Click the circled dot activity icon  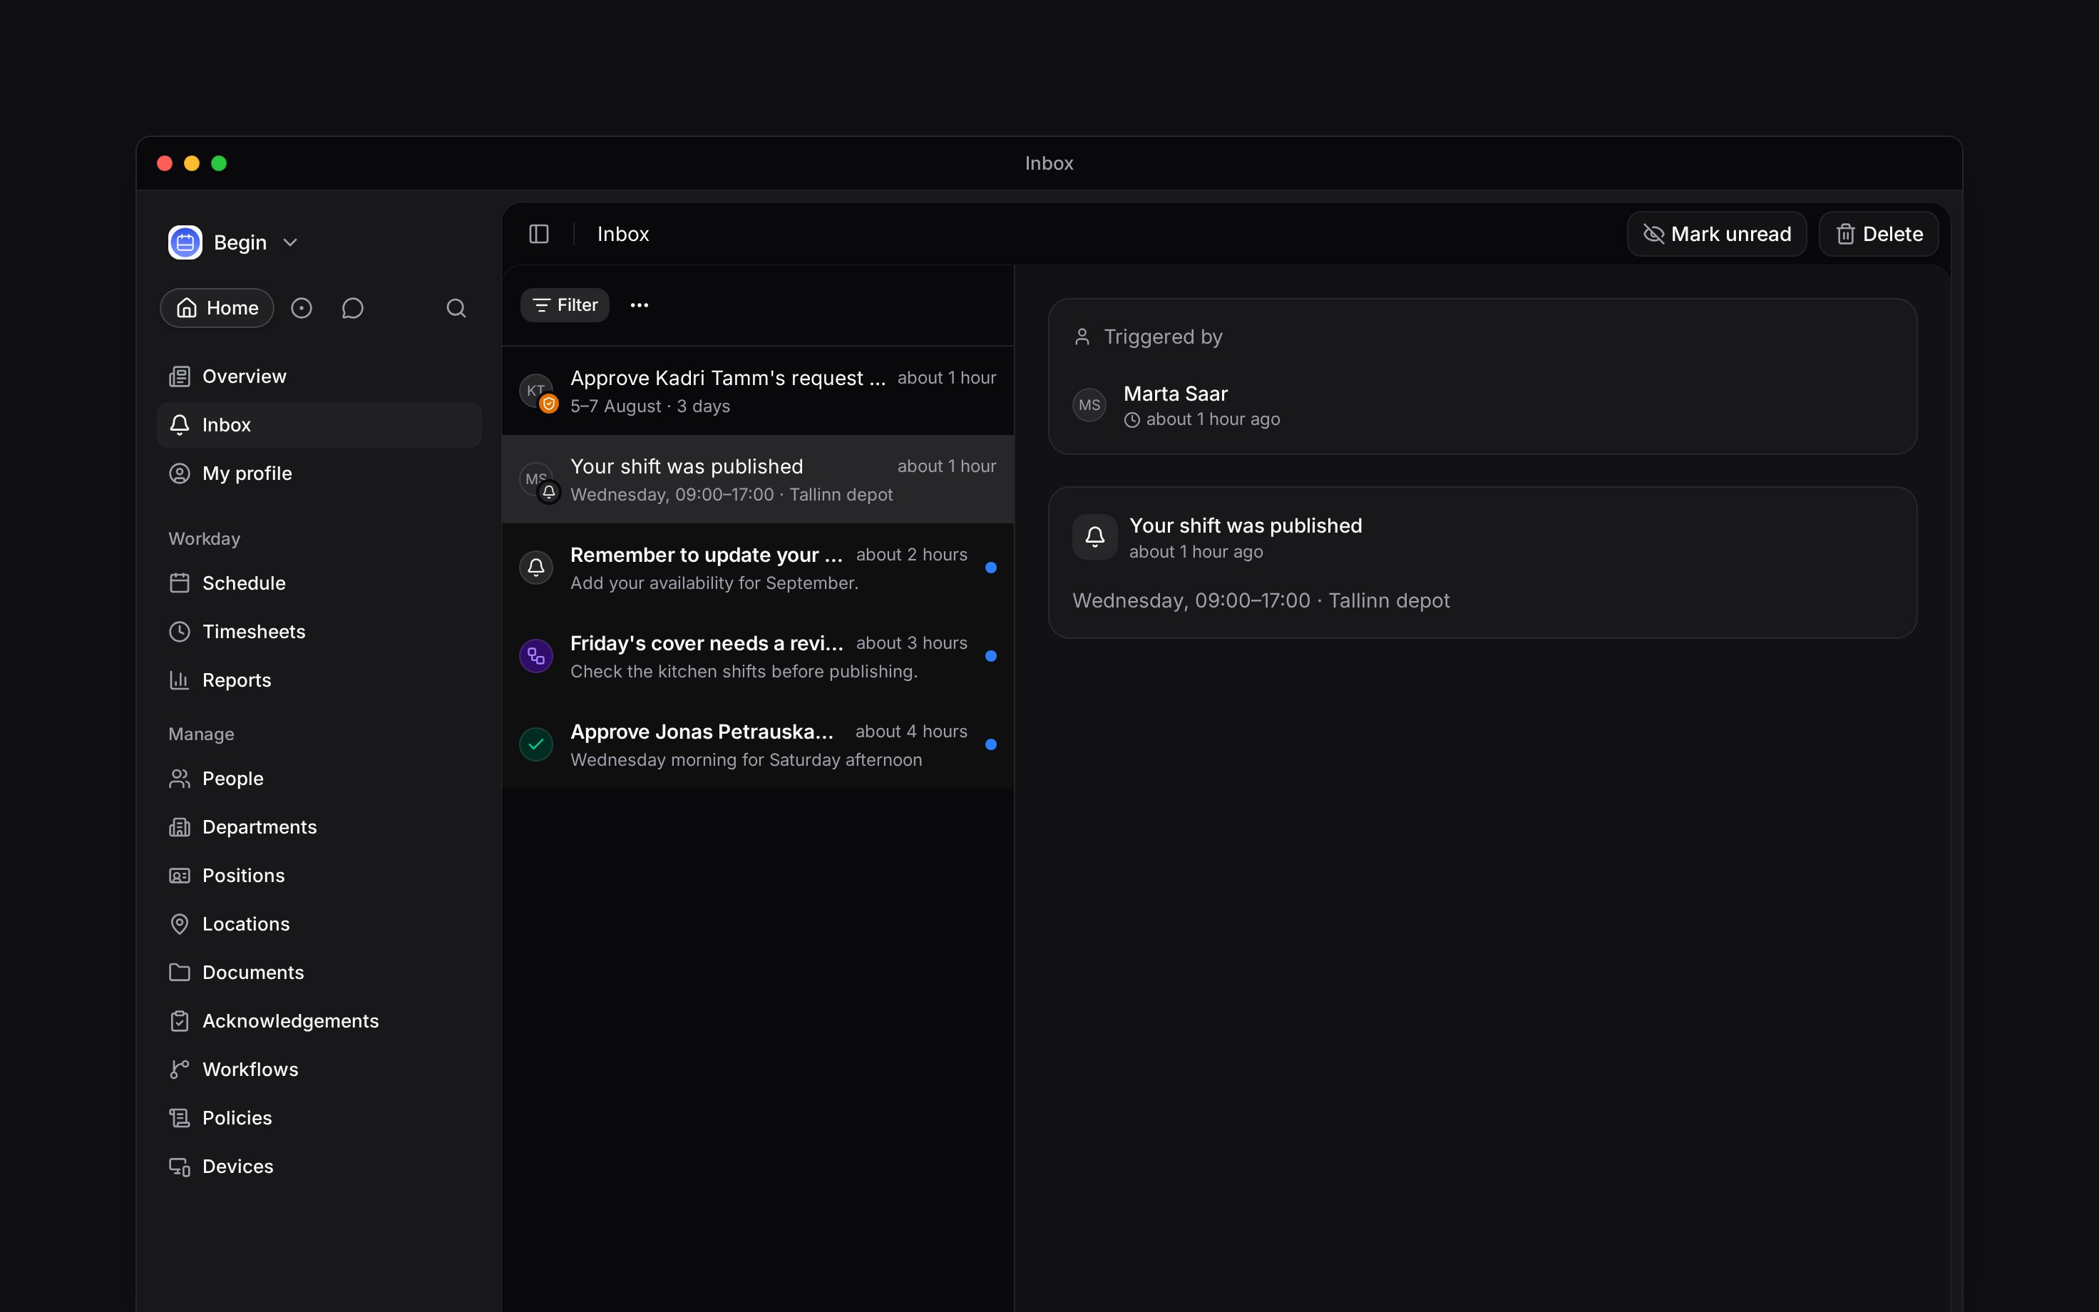click(301, 308)
